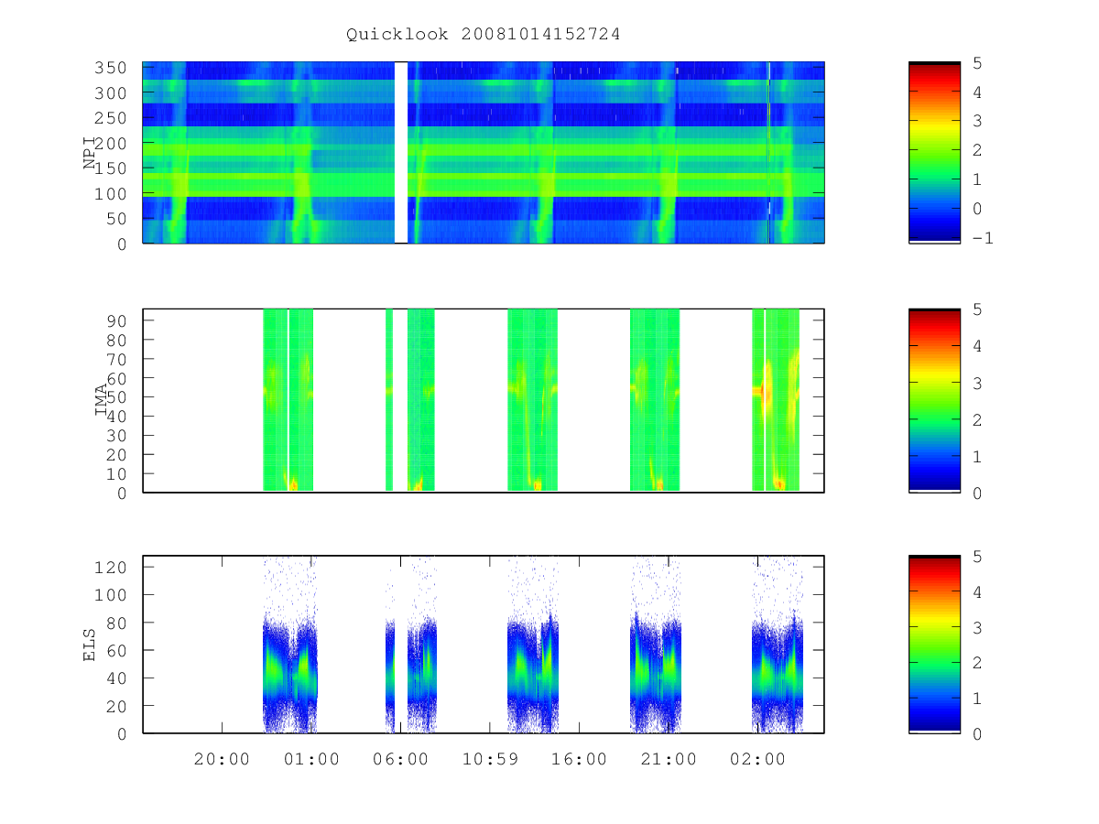Click the 90 tick on IMA axis
This screenshot has width=1099, height=824.
(x=117, y=320)
